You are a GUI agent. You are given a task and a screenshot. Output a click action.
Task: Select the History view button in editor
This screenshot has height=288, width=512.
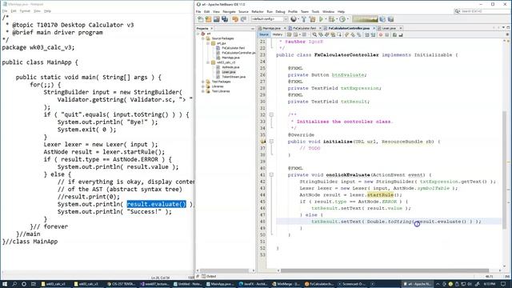(278, 34)
